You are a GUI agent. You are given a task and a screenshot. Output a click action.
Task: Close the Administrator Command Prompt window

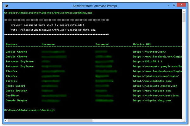click(181, 5)
